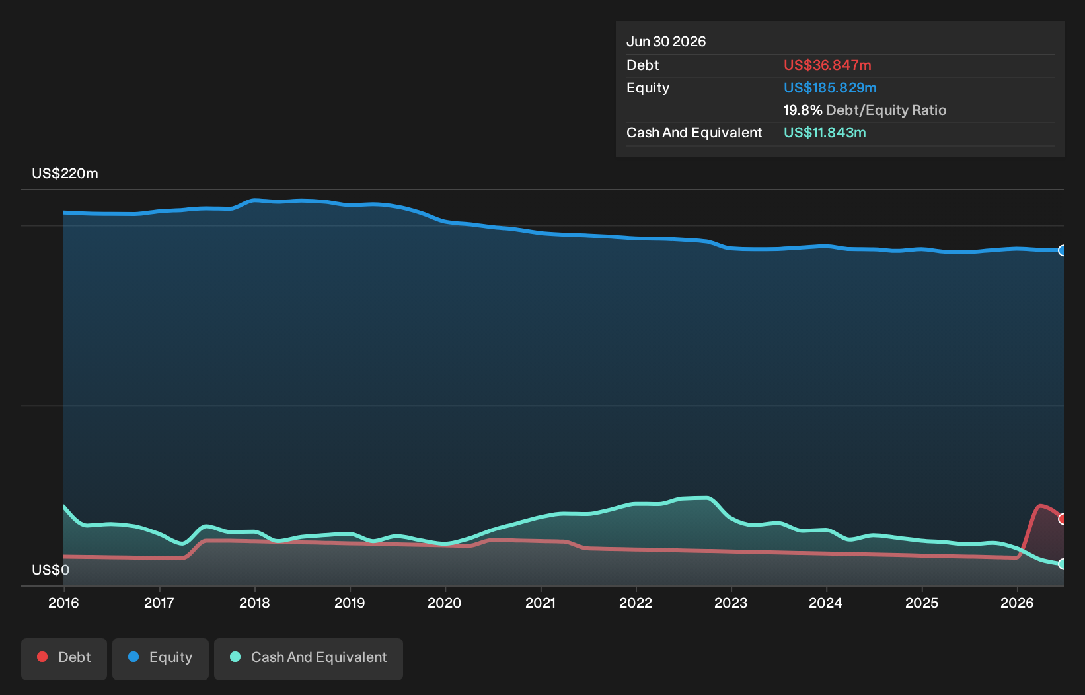This screenshot has width=1085, height=695.
Task: Click the Equity row label in tooltip
Action: tap(648, 88)
